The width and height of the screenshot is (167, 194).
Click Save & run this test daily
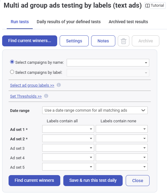pos(93,181)
